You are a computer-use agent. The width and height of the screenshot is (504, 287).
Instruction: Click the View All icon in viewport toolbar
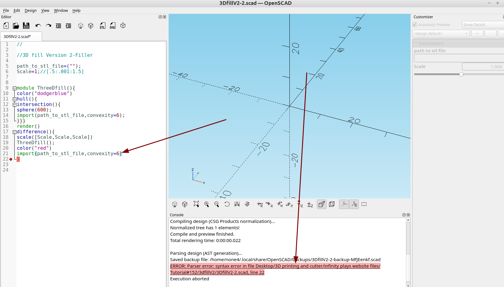coord(196,204)
